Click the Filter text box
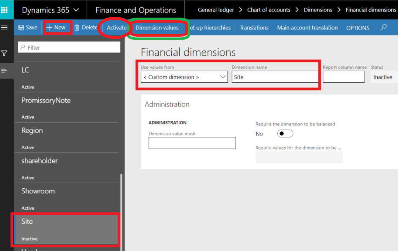Viewport: 398px width, 251px height. 69,48
